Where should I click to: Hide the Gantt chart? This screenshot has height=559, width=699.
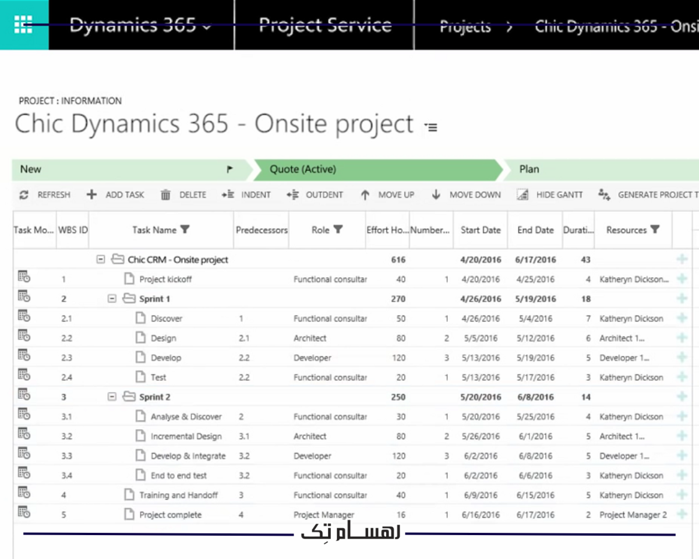(523, 195)
